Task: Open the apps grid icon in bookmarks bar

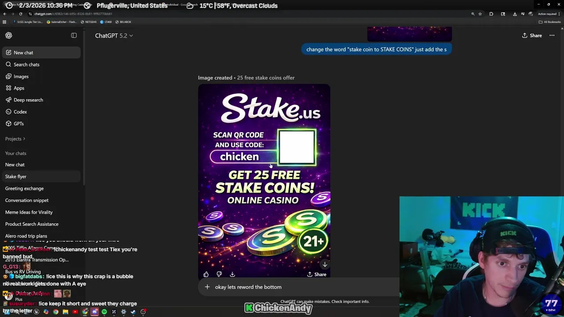Action: 5,22
